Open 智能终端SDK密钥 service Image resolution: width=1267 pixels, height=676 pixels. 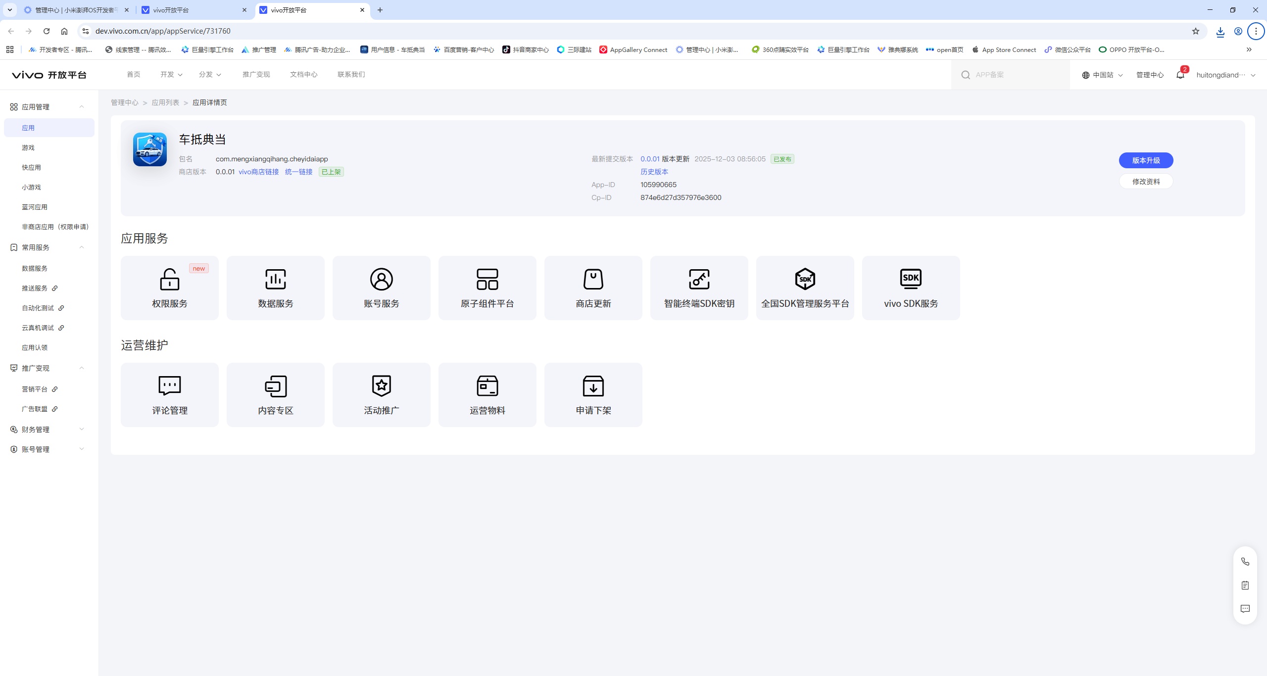coord(698,288)
